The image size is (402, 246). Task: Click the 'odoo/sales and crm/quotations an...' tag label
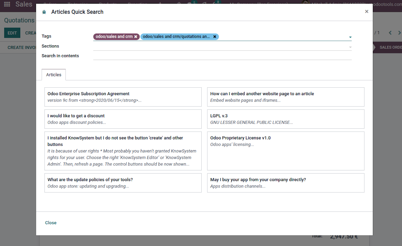pyautogui.click(x=176, y=36)
